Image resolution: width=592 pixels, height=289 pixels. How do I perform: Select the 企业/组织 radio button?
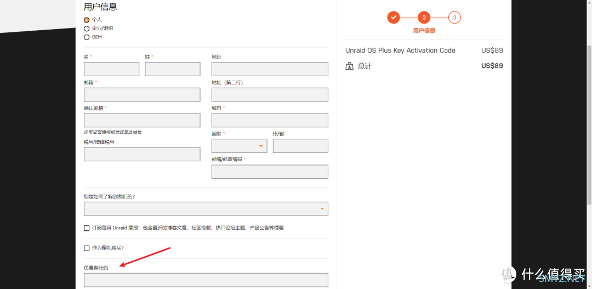[87, 29]
